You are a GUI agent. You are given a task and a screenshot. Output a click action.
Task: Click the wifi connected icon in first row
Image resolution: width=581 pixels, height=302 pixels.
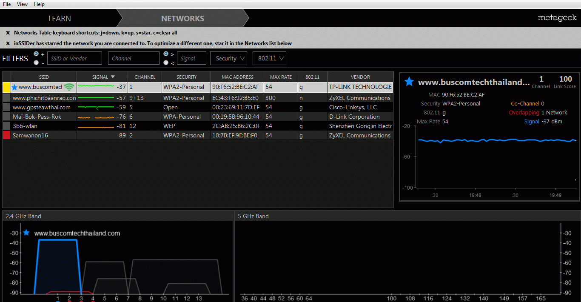(69, 87)
